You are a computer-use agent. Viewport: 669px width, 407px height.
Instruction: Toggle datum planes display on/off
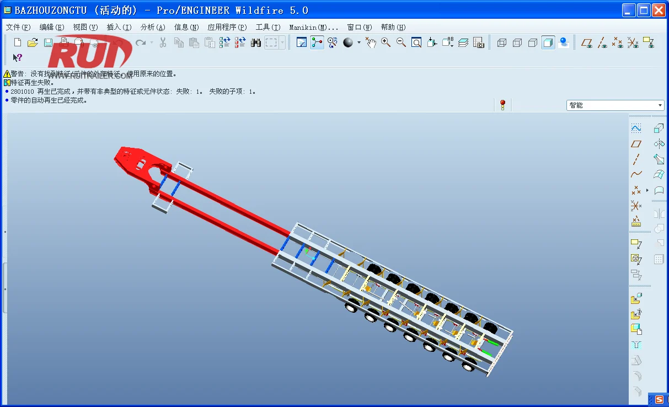point(587,42)
